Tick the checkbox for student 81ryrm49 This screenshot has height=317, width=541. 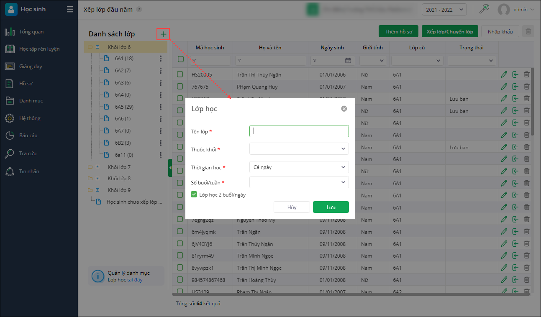[x=180, y=256]
